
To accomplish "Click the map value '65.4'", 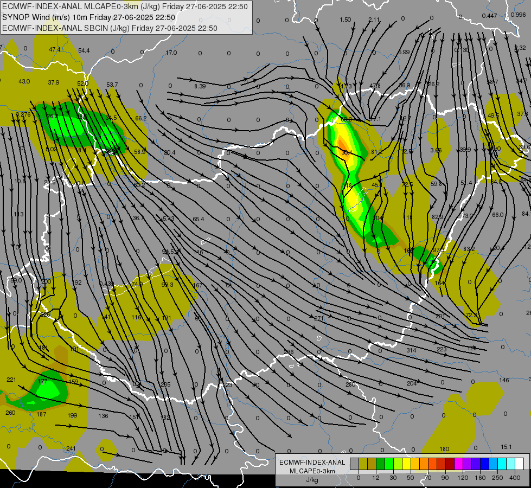I will point(199,219).
